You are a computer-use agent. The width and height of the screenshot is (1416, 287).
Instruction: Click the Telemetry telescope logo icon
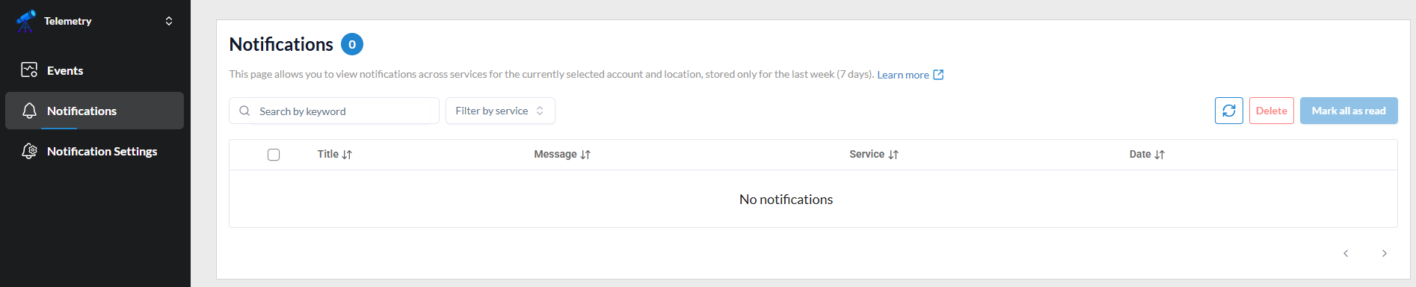click(x=26, y=21)
